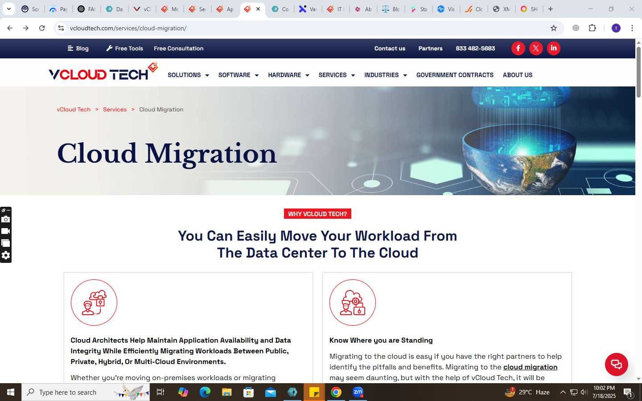Switch to the Vis browser tab
This screenshot has width=642, height=401.
[446, 9]
